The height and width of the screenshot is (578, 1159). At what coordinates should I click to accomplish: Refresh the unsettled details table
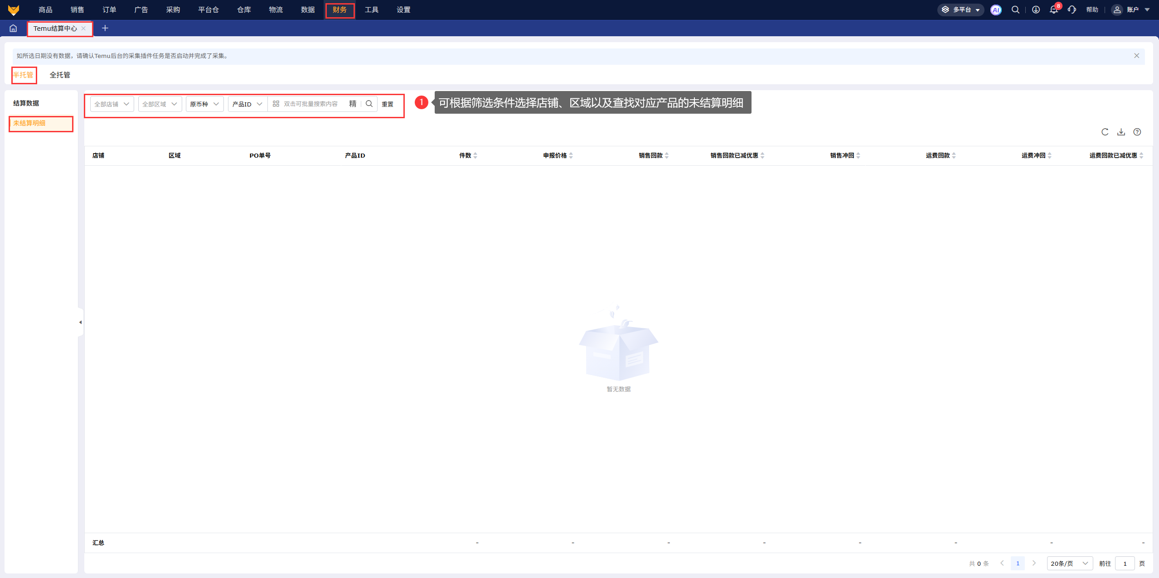point(1105,132)
